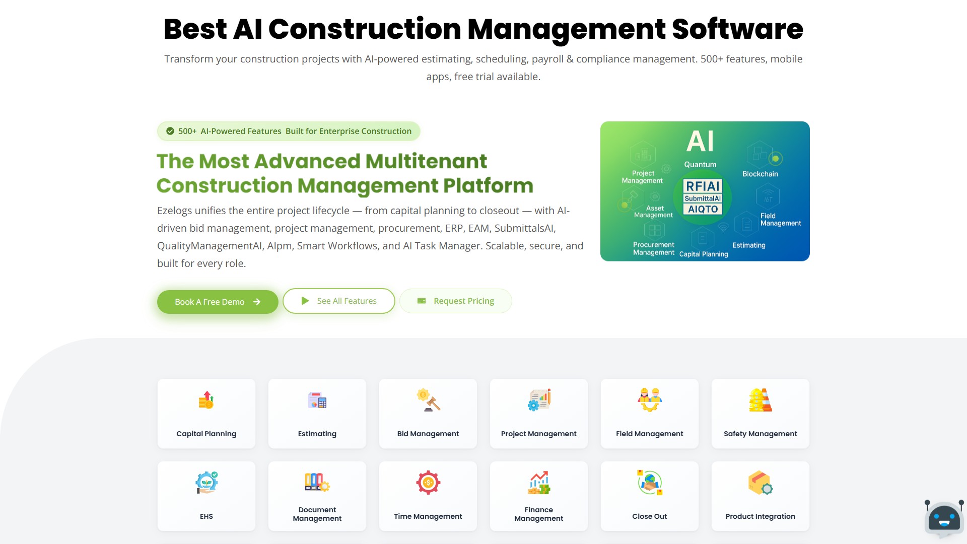Click the Document Management binders icon
967x544 pixels.
pos(317,483)
